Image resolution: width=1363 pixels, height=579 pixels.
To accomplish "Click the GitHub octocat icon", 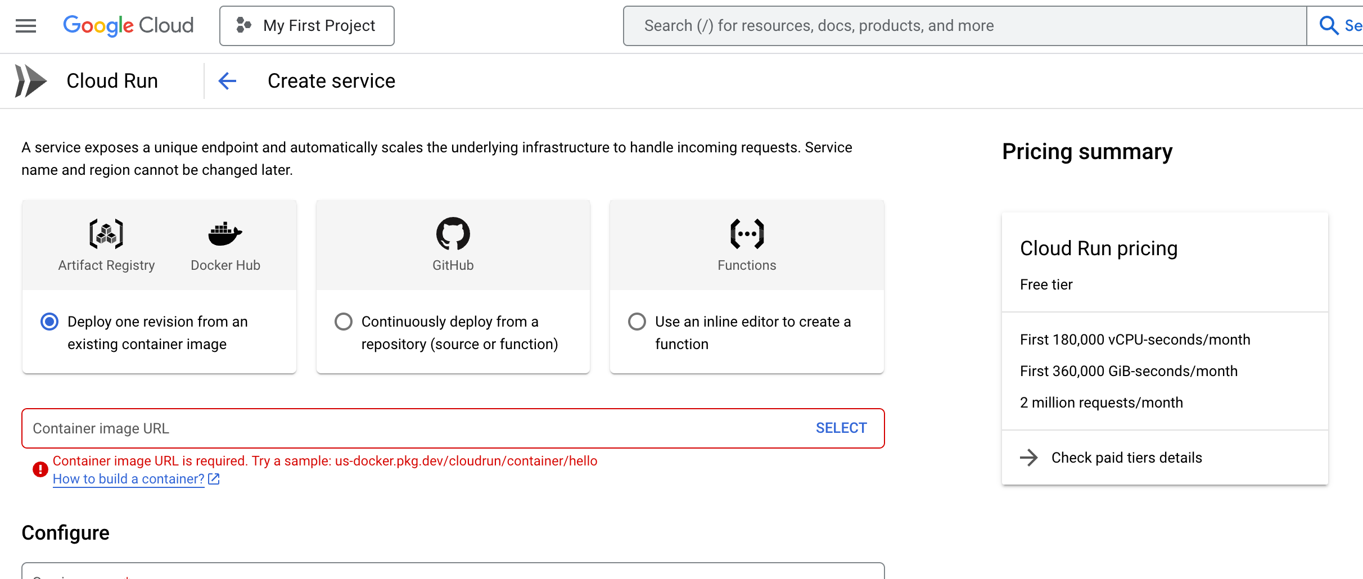I will pyautogui.click(x=453, y=233).
